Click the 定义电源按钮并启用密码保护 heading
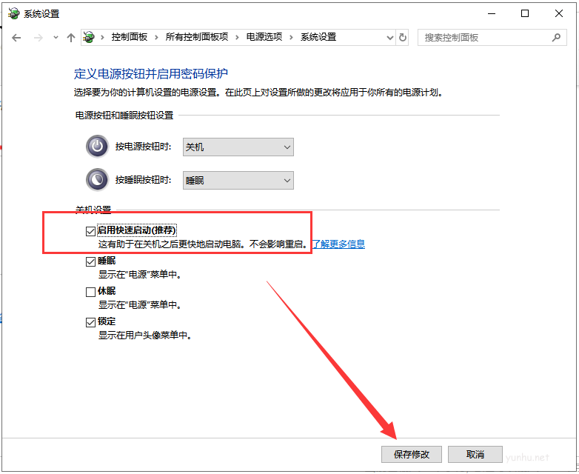The height and width of the screenshot is (474, 579). coord(150,73)
